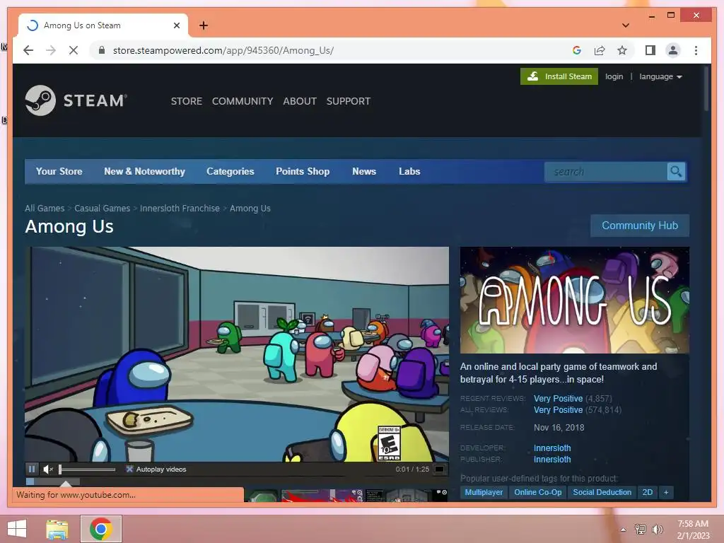Enter fullscreen on the trailer
The image size is (724, 543).
click(440, 469)
